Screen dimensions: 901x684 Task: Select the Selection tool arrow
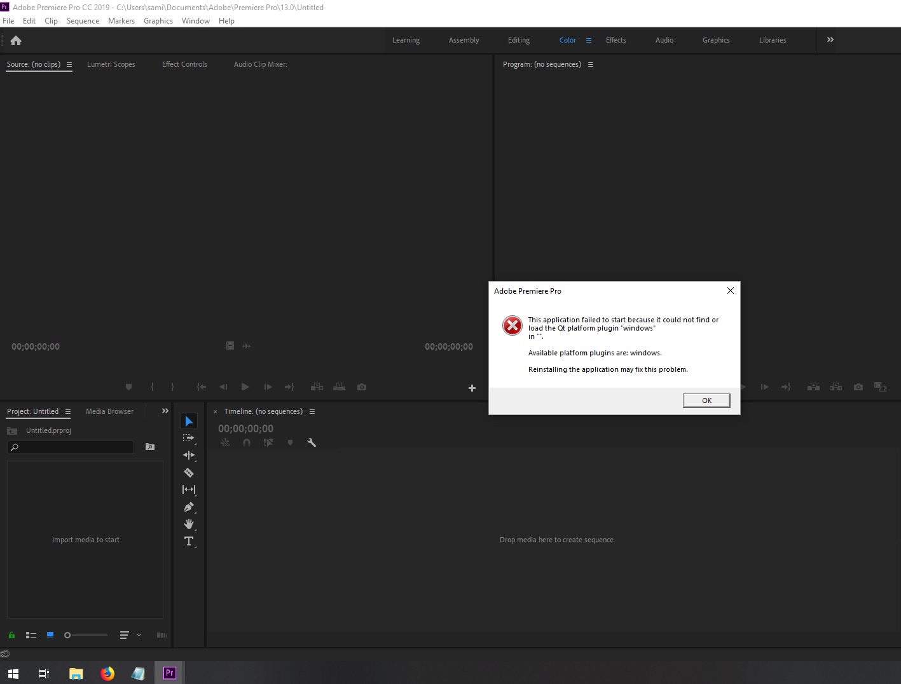click(189, 421)
